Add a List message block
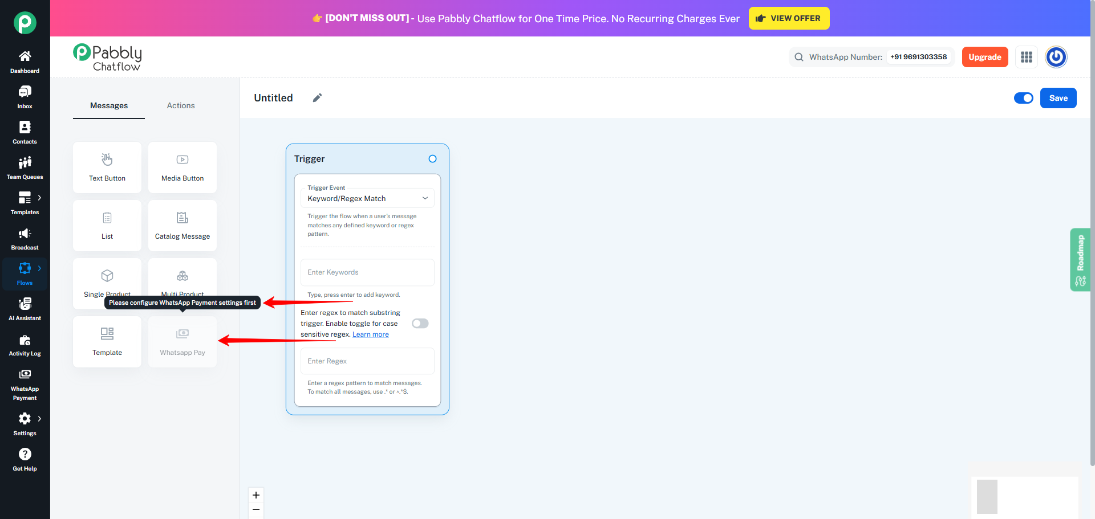Viewport: 1095px width, 519px height. point(107,226)
